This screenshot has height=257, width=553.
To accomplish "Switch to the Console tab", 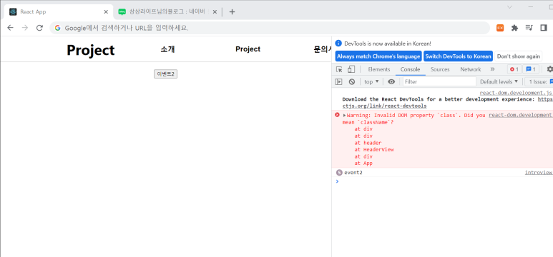I will (410, 69).
